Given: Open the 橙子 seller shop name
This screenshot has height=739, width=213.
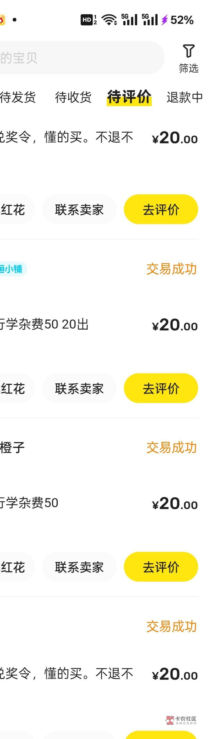Looking at the screenshot, I should 12,448.
